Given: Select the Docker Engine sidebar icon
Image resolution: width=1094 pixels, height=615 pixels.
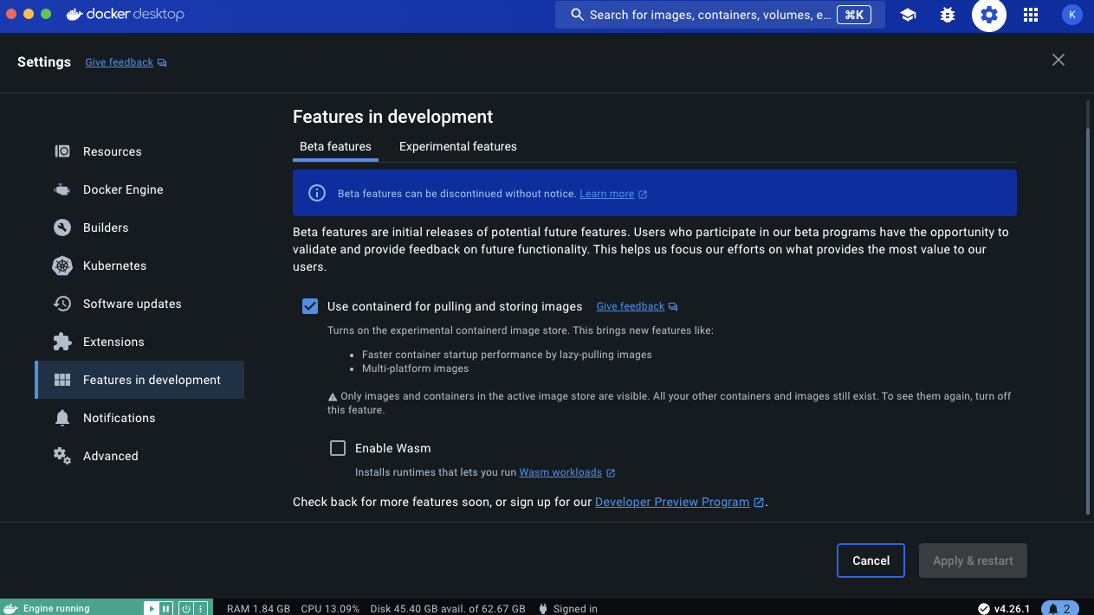Looking at the screenshot, I should (62, 189).
